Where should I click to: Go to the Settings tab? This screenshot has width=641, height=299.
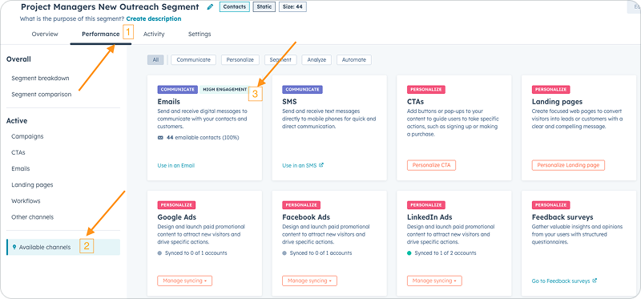pyautogui.click(x=200, y=34)
